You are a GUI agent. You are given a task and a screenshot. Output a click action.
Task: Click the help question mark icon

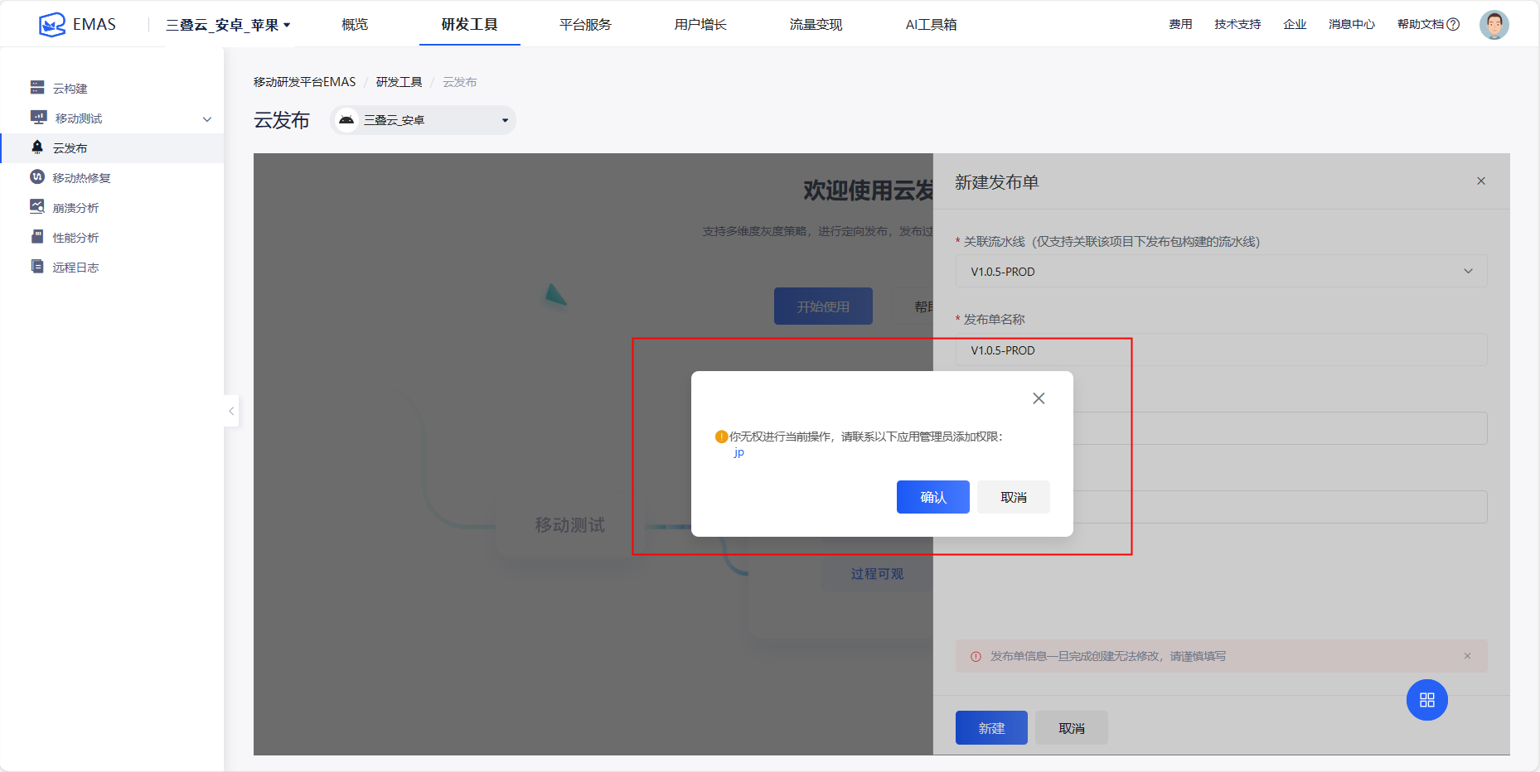click(x=1453, y=25)
